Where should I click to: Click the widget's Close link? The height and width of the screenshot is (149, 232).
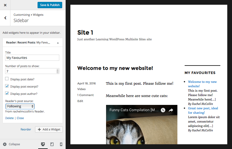[20, 118]
